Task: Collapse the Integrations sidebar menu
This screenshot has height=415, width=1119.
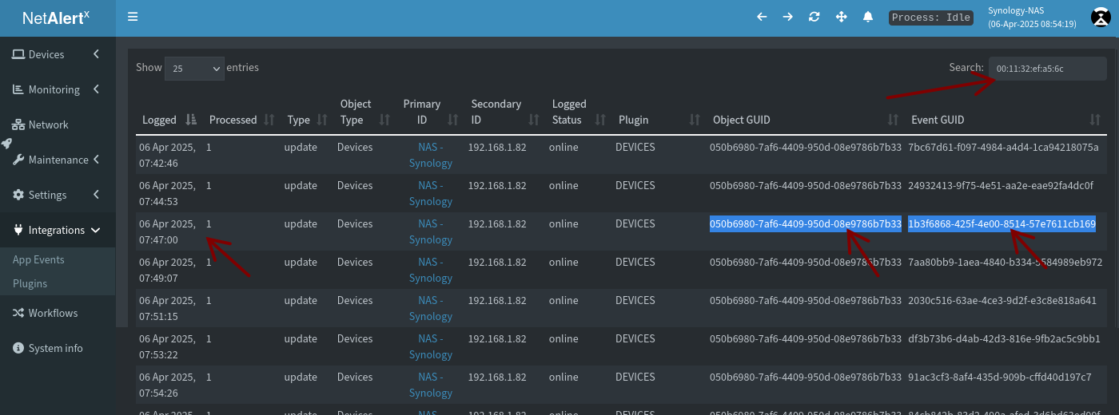Action: 58,230
